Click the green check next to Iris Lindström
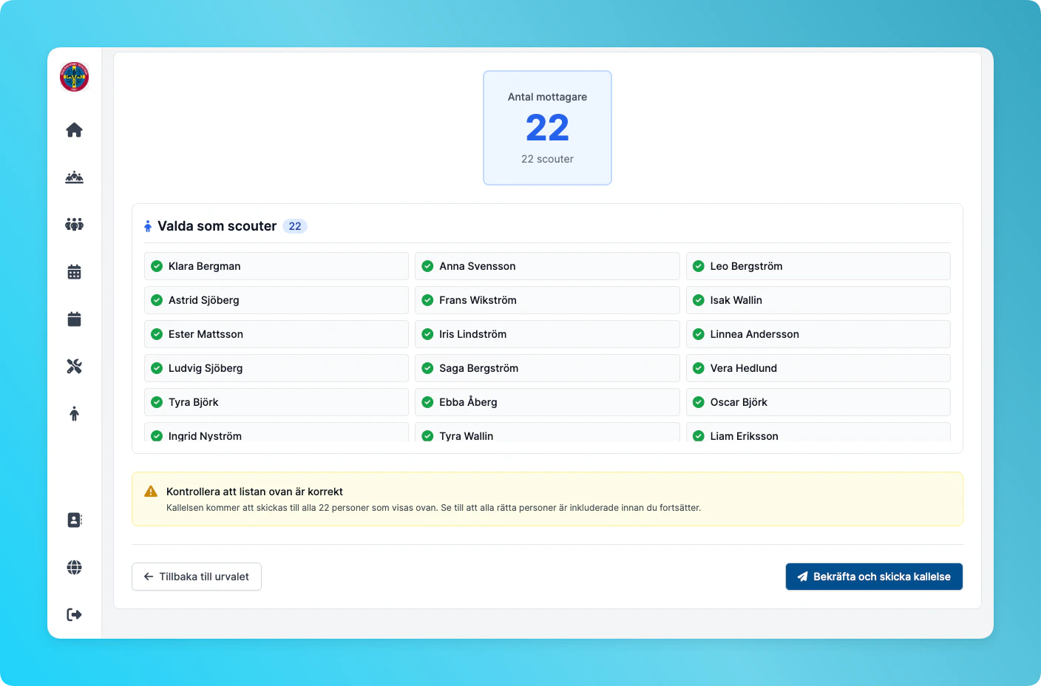This screenshot has width=1041, height=686. click(x=427, y=334)
